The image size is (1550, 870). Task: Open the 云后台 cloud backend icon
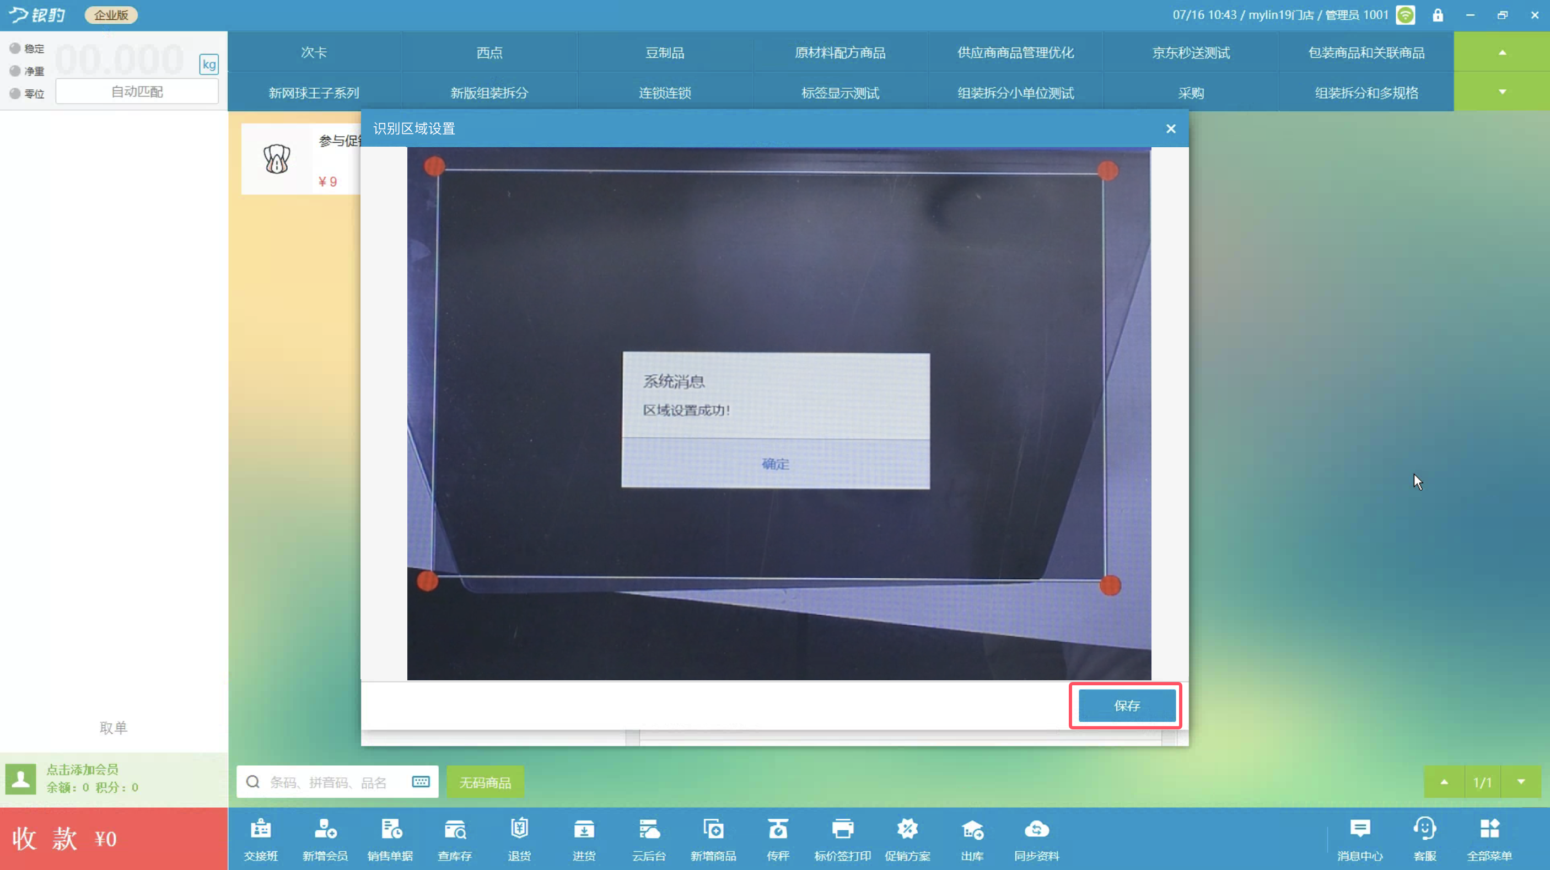point(649,839)
